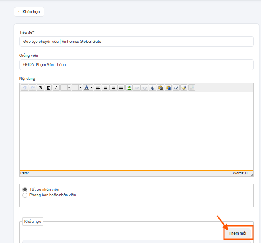
Task: Click the editor resize handle corner
Action: (x=252, y=175)
